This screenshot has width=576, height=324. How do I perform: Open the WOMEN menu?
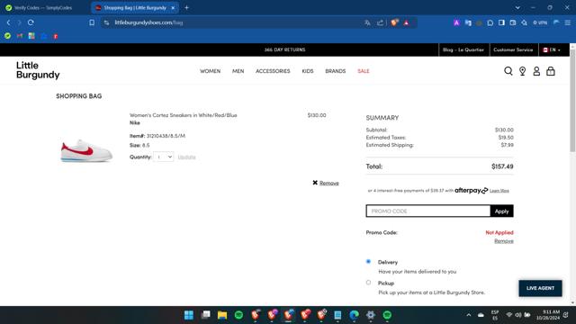[210, 71]
